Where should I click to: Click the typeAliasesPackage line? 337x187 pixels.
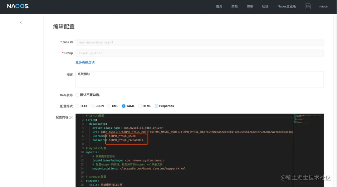(x=128, y=161)
